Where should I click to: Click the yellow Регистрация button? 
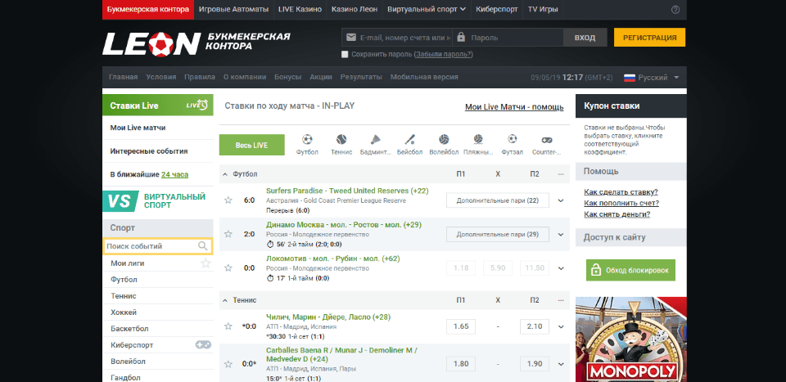click(649, 38)
